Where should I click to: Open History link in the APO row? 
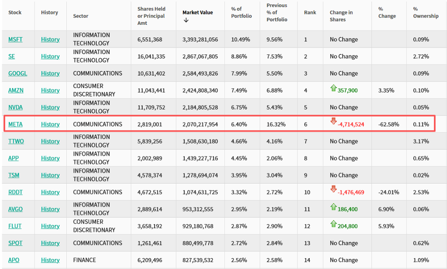tap(50, 260)
